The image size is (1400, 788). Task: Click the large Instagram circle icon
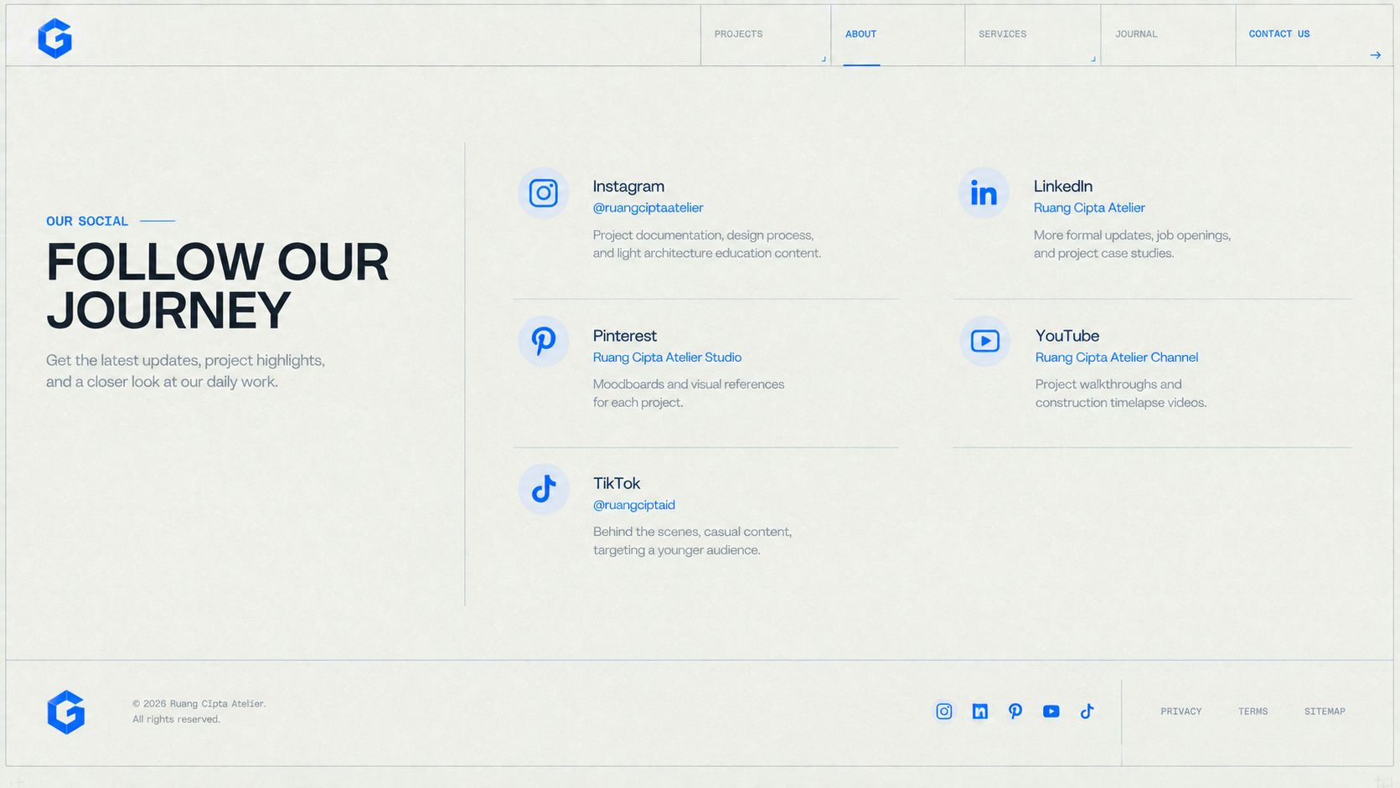pos(543,193)
